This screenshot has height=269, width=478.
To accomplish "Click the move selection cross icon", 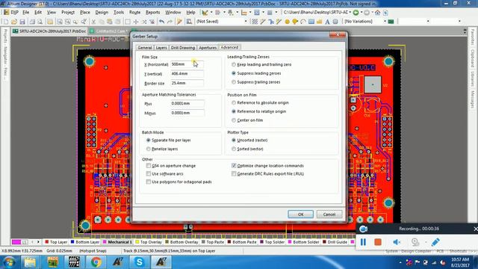I will (136, 22).
